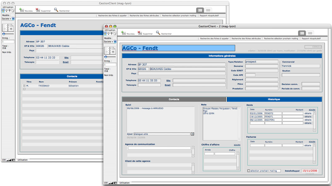
Task: Tick the 'sélection prochain mailing' checkbox
Action: tap(249, 171)
